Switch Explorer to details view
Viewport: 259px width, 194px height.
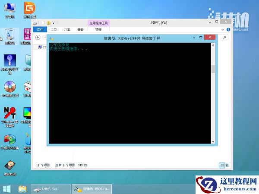point(222,165)
